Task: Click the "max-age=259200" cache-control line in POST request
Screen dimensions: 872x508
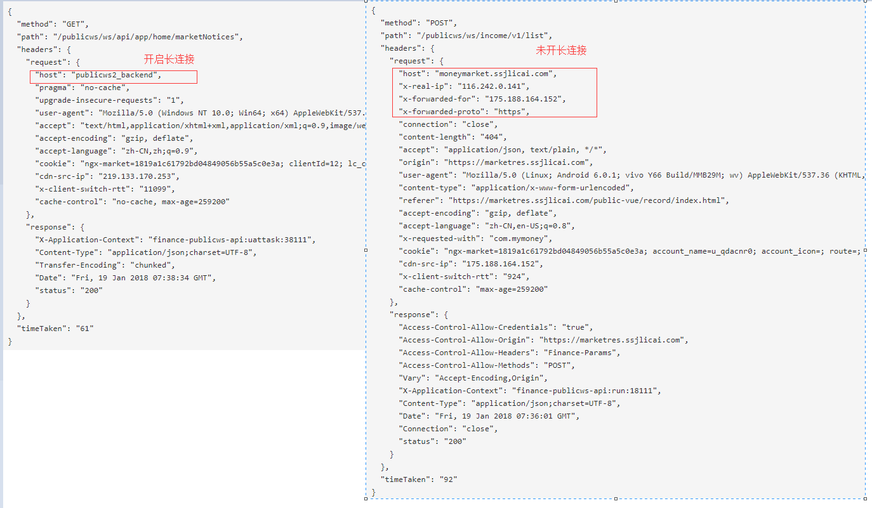Action: [x=473, y=289]
